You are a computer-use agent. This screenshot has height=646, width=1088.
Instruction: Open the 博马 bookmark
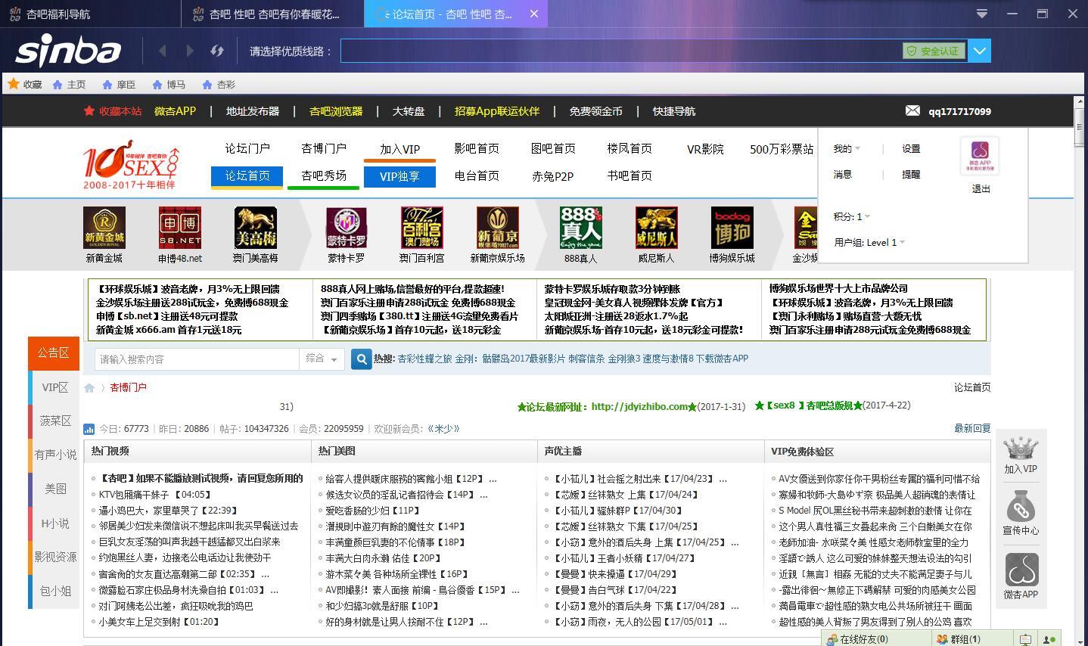coord(168,84)
